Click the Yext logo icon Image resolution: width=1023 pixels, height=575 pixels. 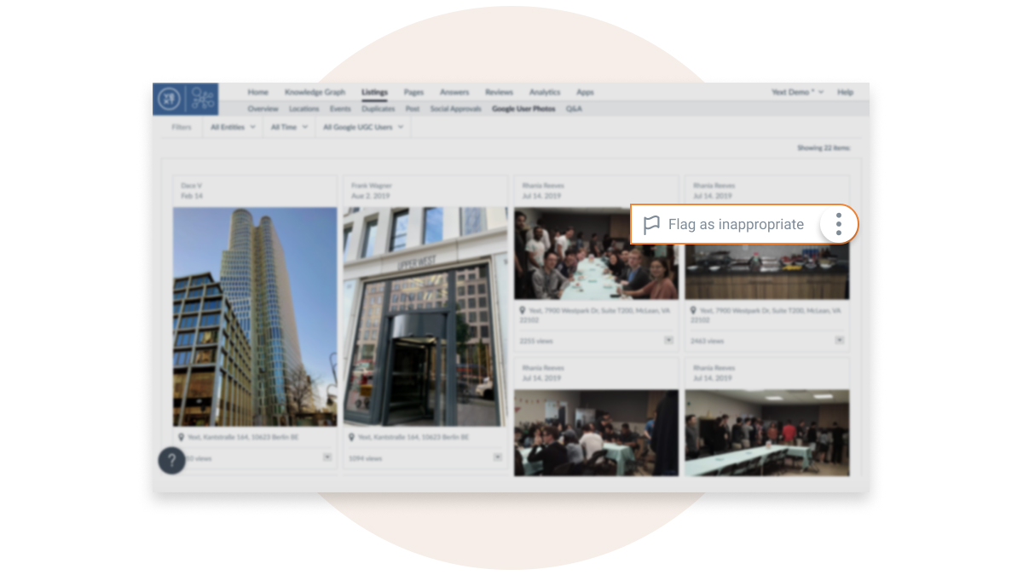[x=169, y=99]
